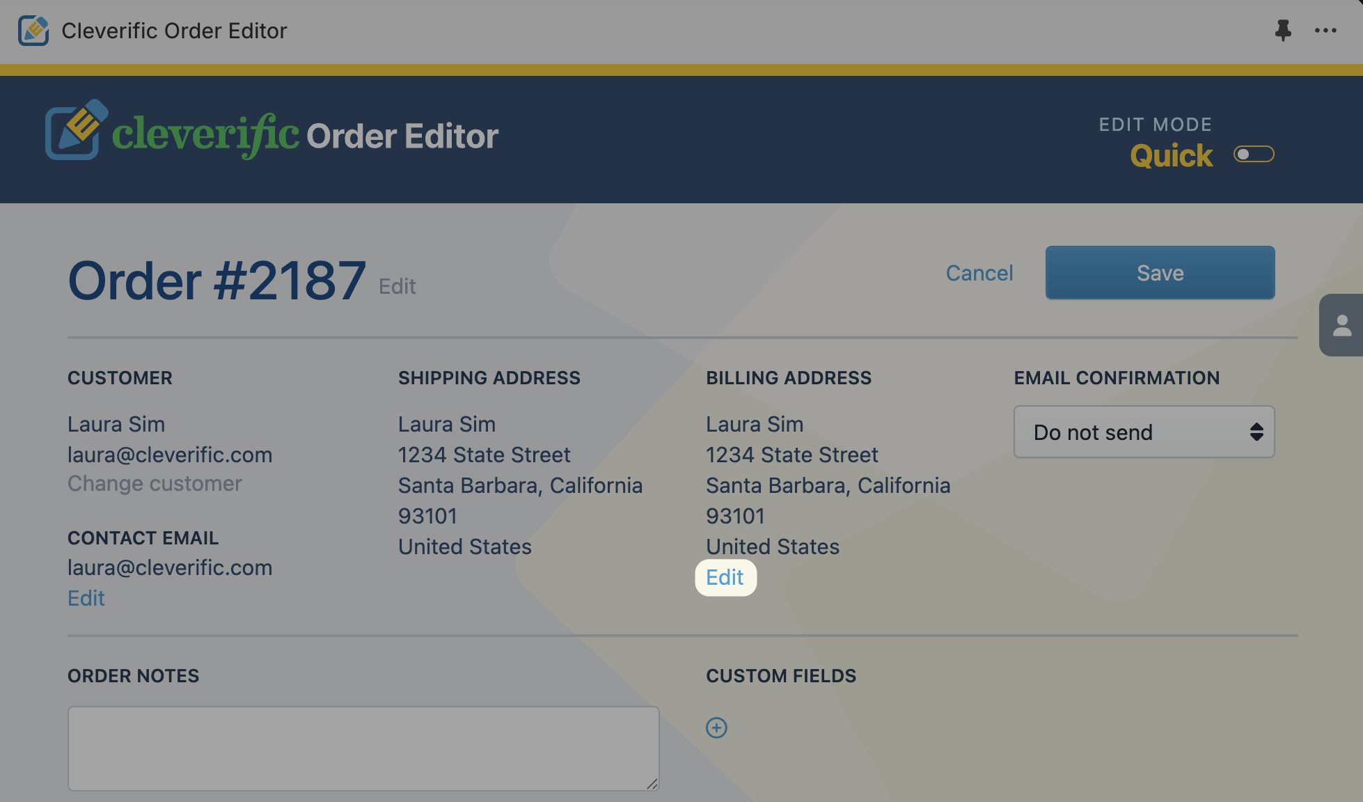
Task: Click the customer email laura@cleverific.com
Action: (x=170, y=455)
